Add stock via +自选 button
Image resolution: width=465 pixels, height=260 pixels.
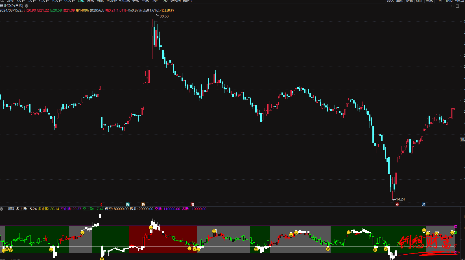click(459, 1)
